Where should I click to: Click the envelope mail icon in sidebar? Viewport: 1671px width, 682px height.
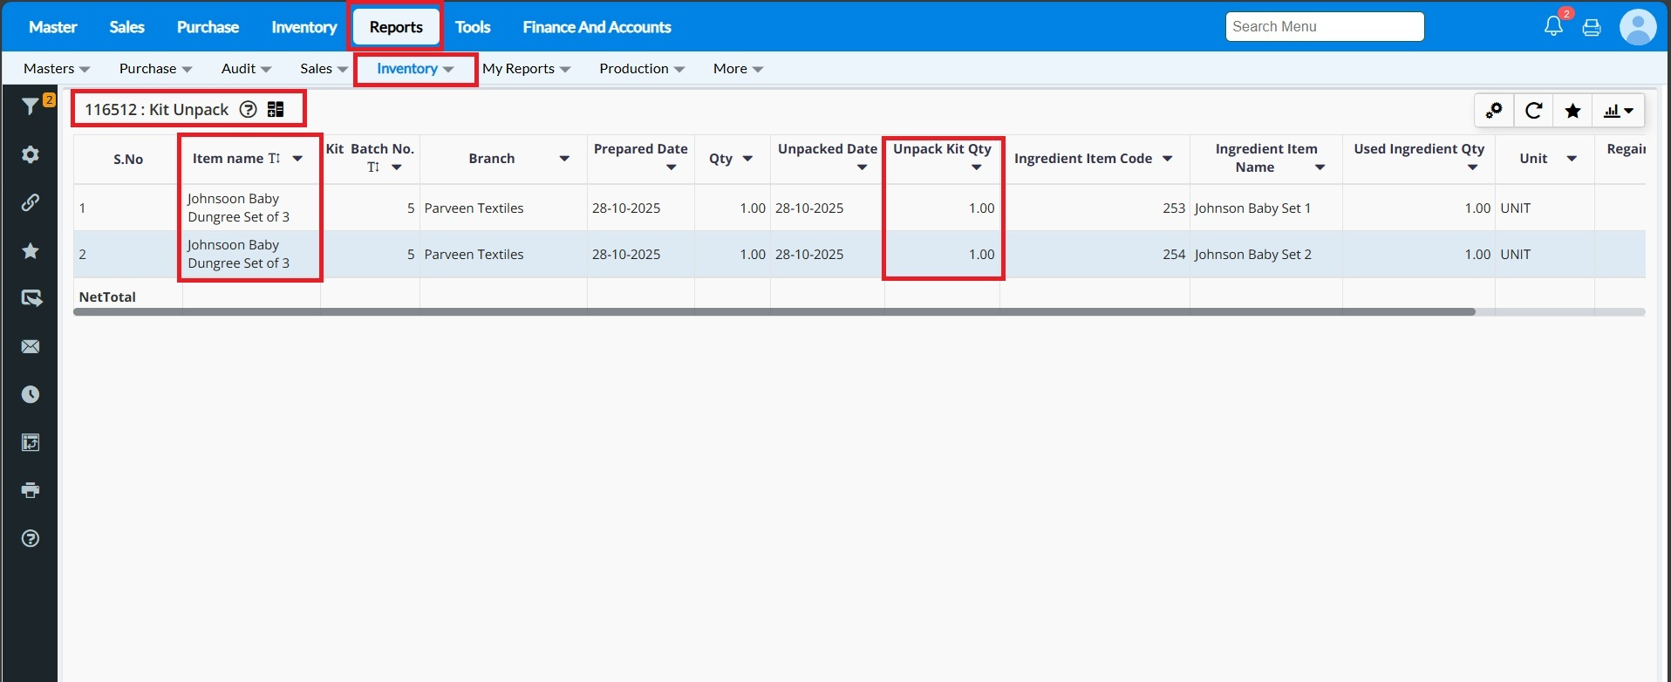[x=31, y=347]
